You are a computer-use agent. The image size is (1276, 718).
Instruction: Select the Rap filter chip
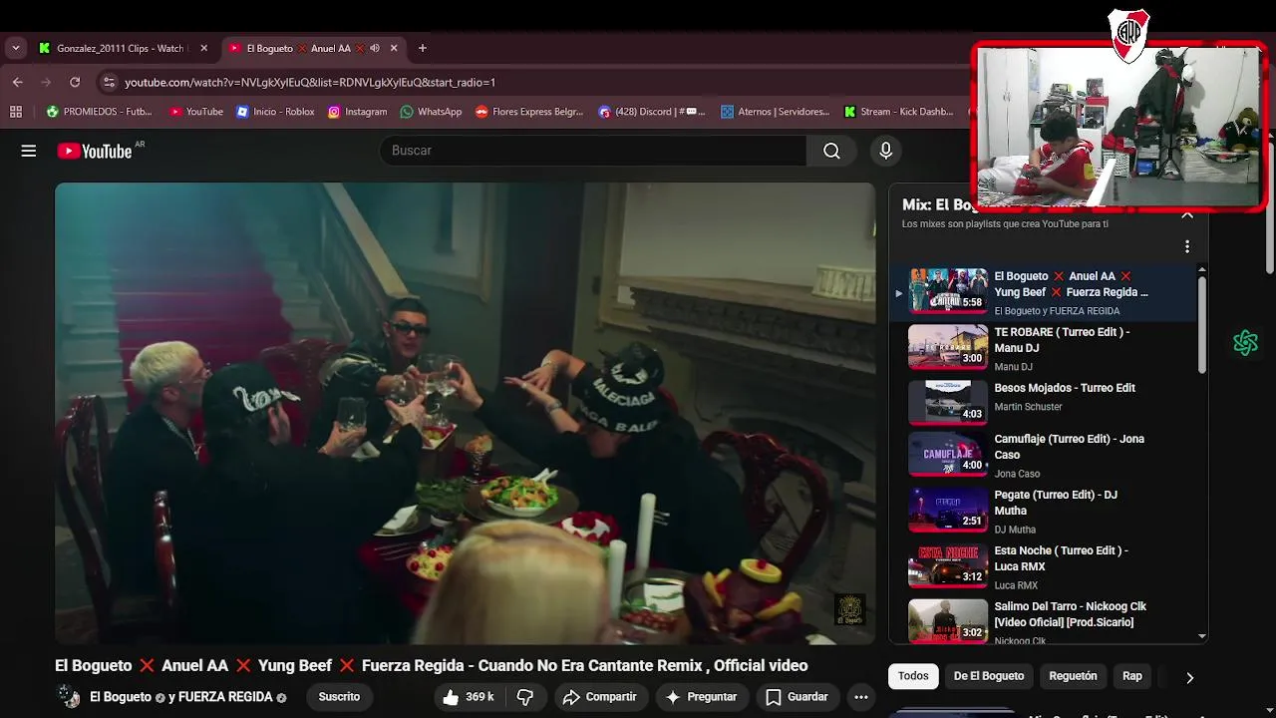coord(1132,676)
